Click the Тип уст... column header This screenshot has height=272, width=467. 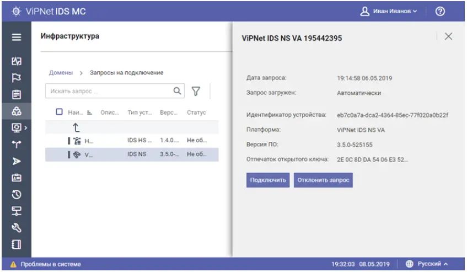pyautogui.click(x=139, y=113)
